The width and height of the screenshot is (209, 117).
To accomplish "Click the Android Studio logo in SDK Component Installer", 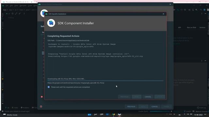I will click(51, 23).
